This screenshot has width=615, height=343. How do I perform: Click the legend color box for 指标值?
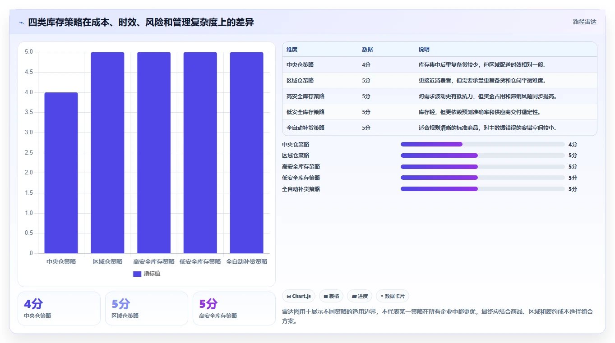point(137,274)
